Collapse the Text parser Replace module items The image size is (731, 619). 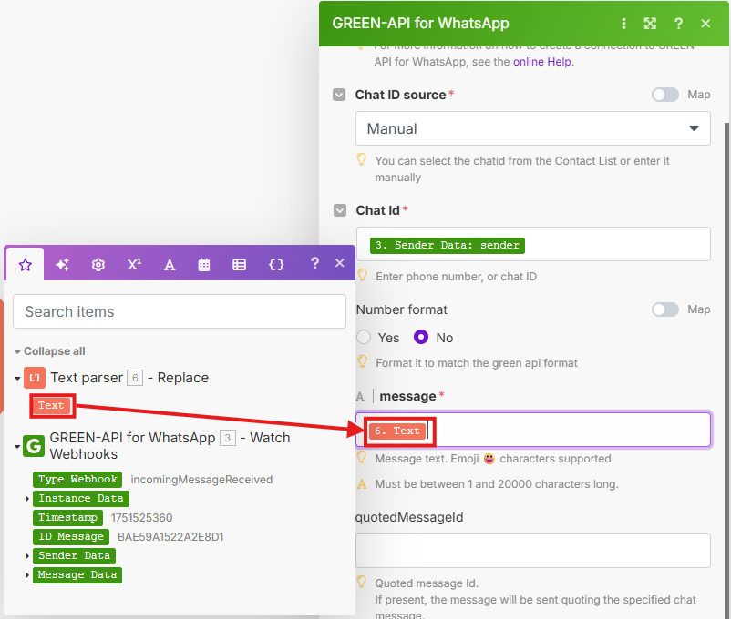(x=20, y=377)
